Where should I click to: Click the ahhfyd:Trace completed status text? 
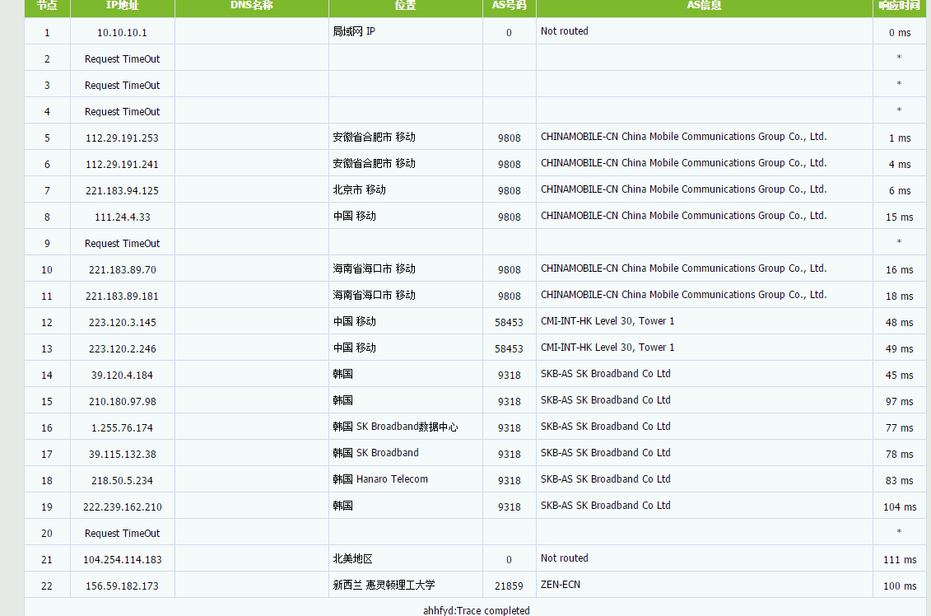pos(476,611)
